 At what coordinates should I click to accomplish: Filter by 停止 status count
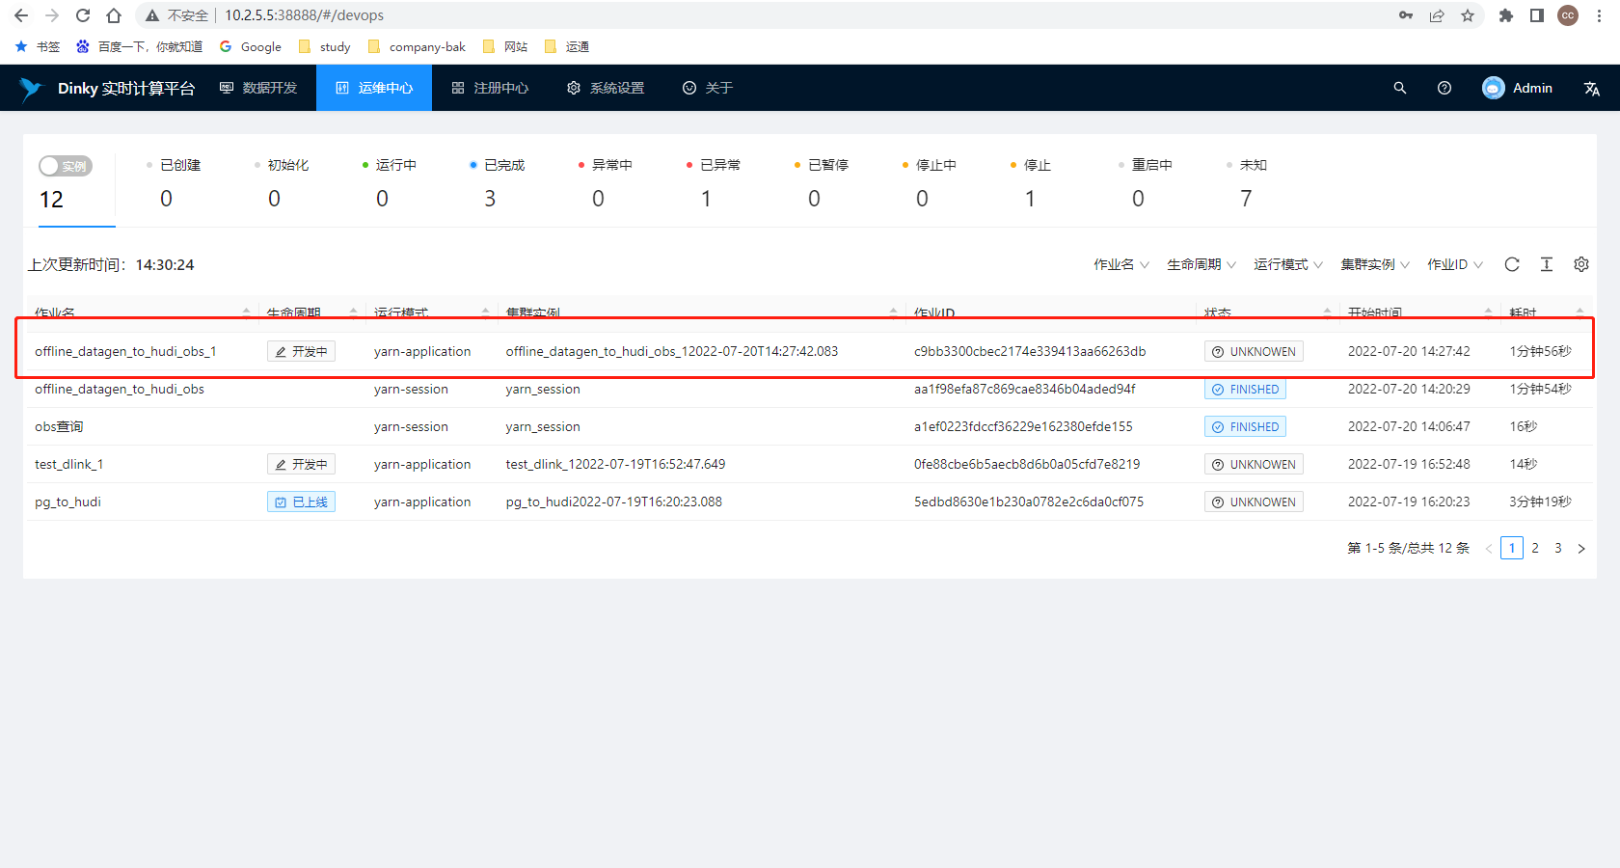pos(1030,183)
